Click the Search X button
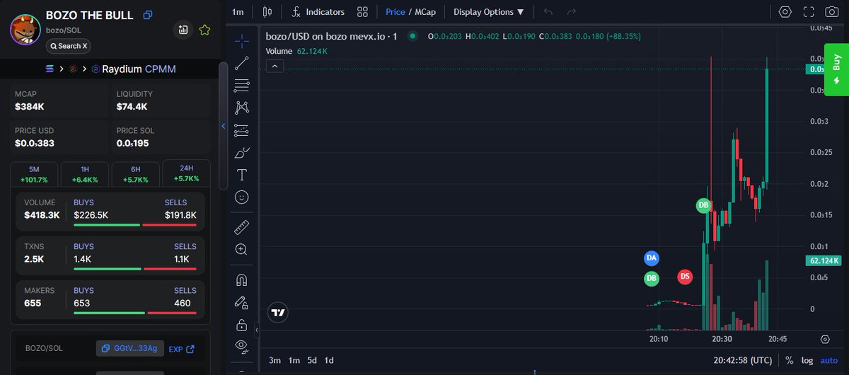Screen dimensions: 849x375 pos(69,46)
